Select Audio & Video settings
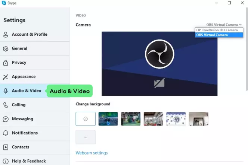The width and height of the screenshot is (248, 165). [35, 91]
